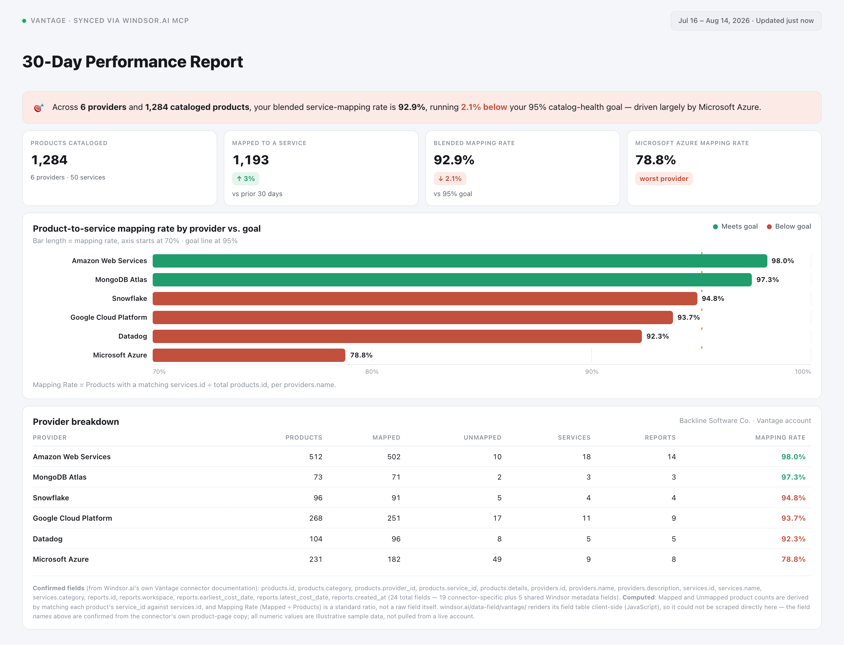Click the REPORTS column header

pyautogui.click(x=660, y=437)
